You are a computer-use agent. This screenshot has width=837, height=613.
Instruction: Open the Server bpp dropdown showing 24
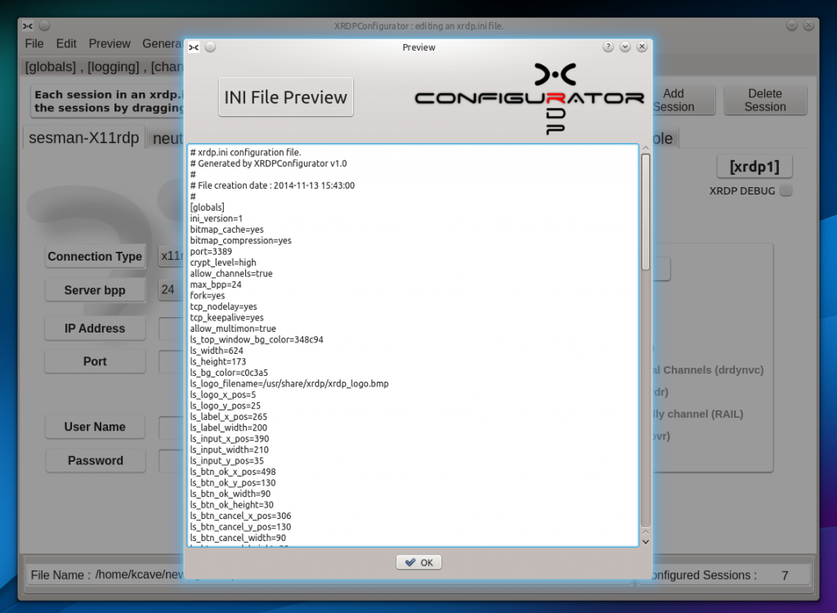point(169,289)
